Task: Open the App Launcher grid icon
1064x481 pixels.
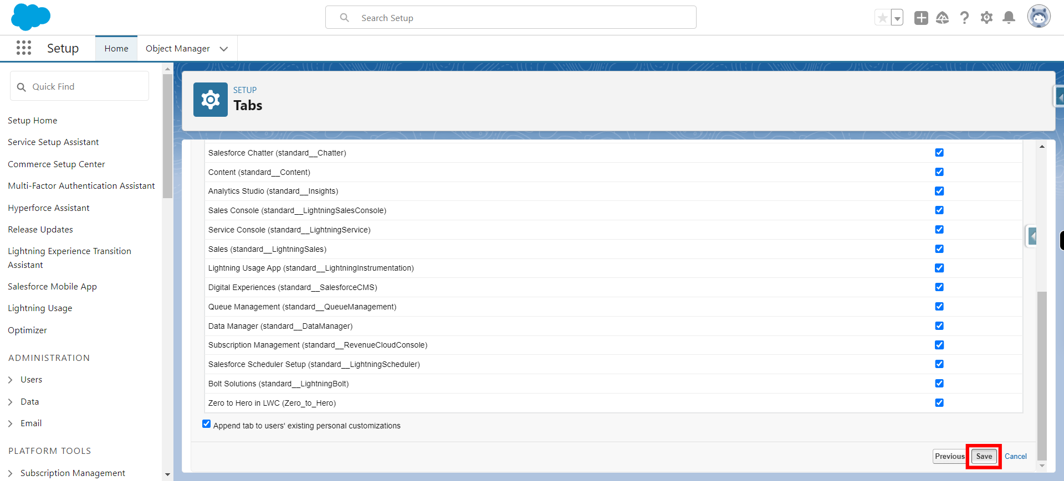Action: 24,48
